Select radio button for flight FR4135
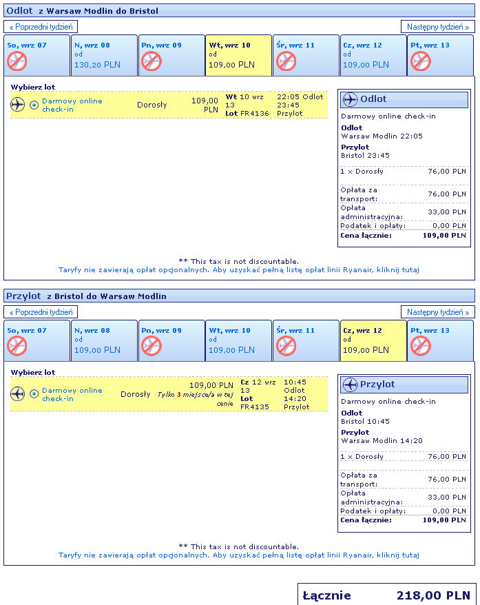The height and width of the screenshot is (605, 480). (34, 394)
